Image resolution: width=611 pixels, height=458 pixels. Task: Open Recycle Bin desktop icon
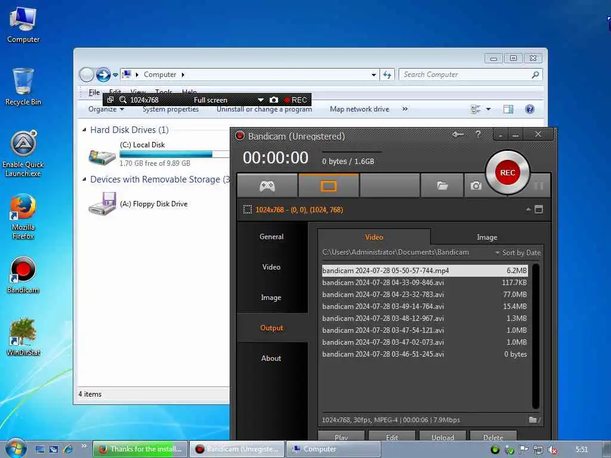click(23, 87)
